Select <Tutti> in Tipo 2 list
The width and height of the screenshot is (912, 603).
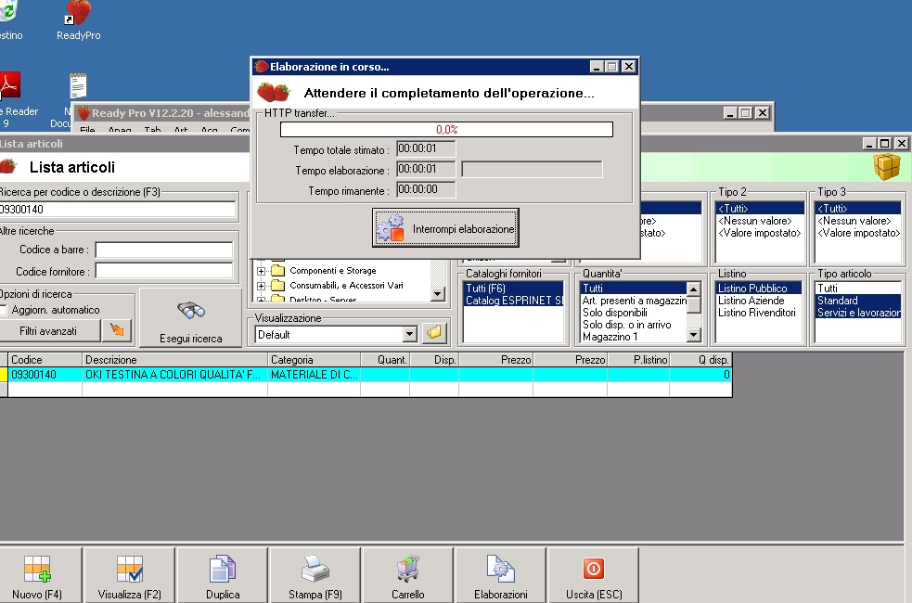pos(760,208)
